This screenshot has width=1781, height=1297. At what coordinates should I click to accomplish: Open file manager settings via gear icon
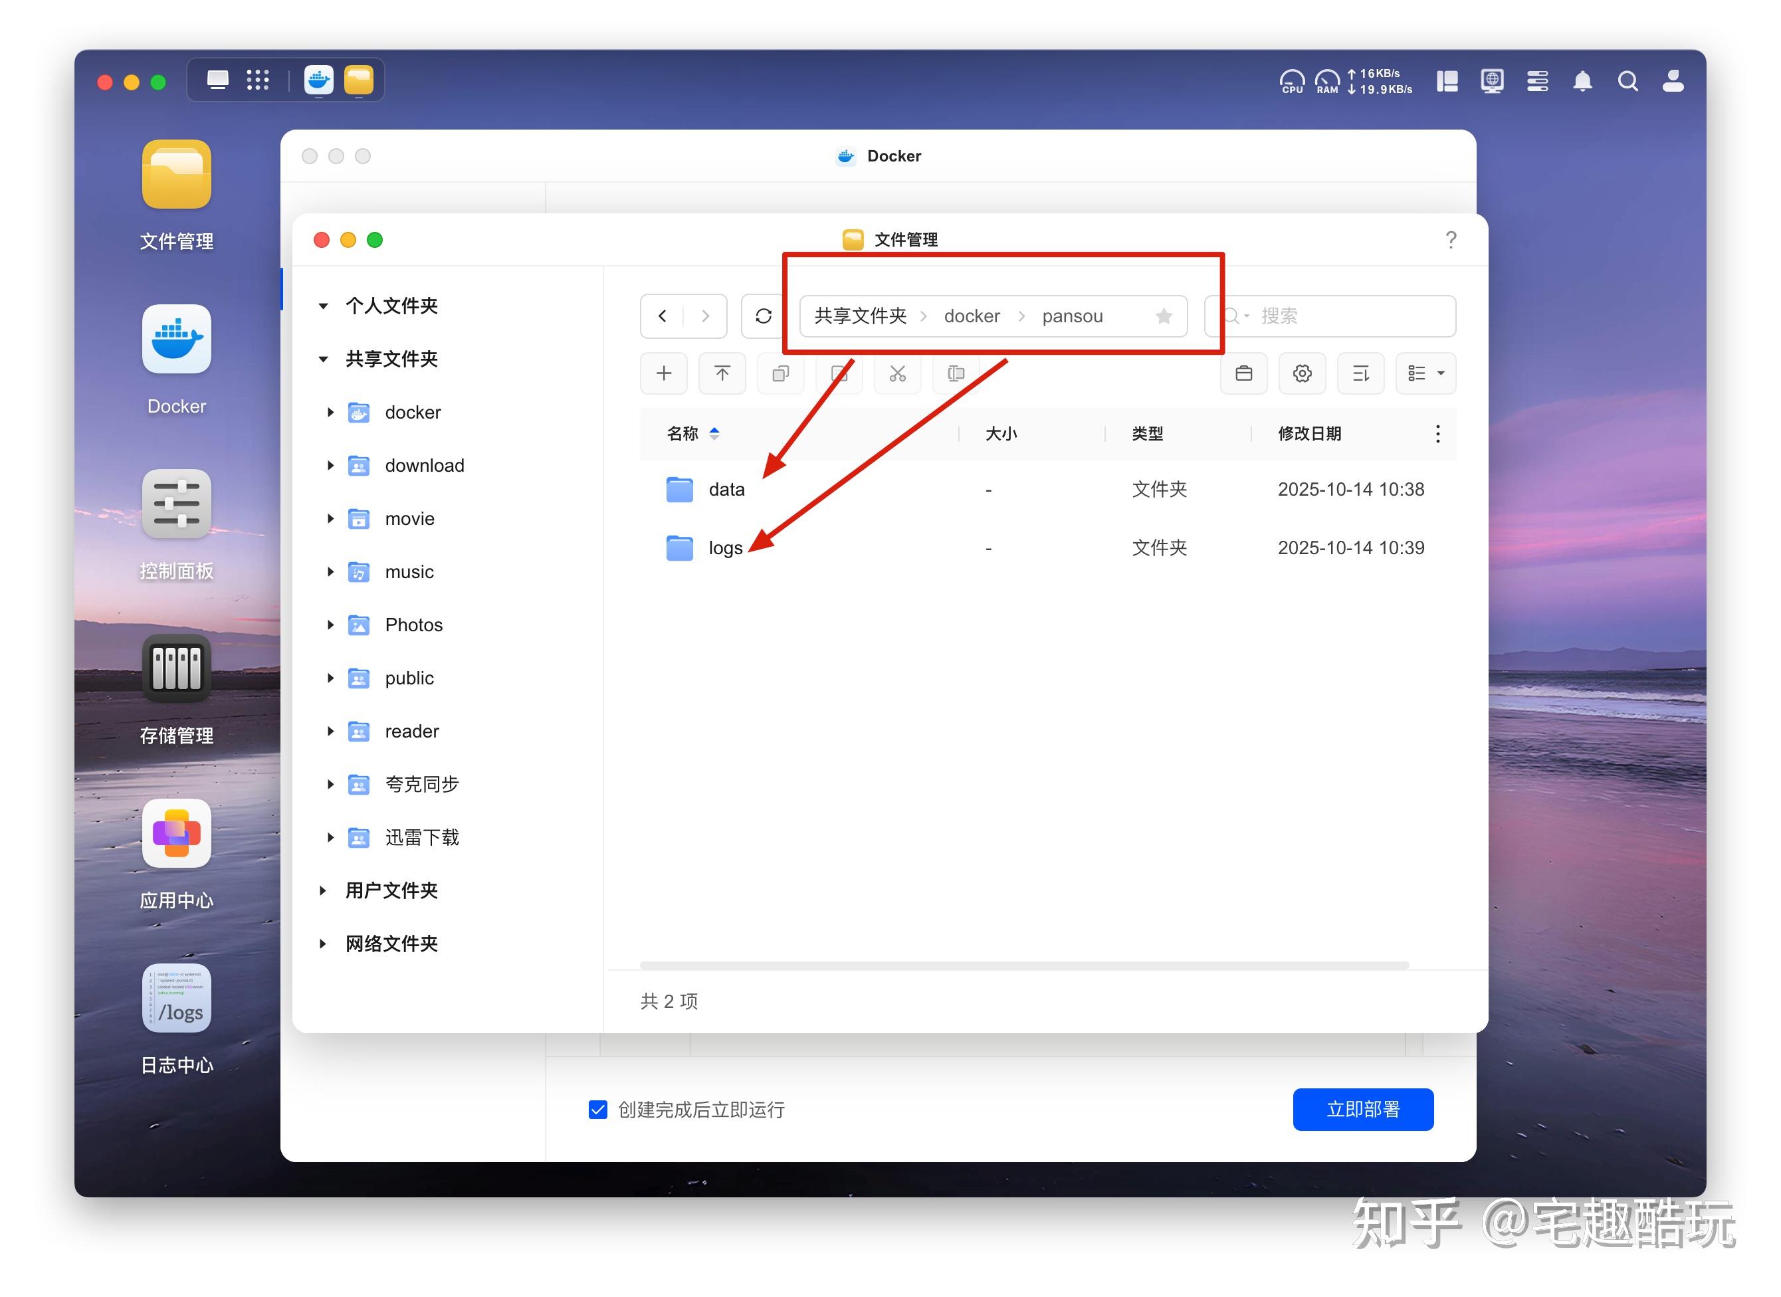pyautogui.click(x=1302, y=373)
